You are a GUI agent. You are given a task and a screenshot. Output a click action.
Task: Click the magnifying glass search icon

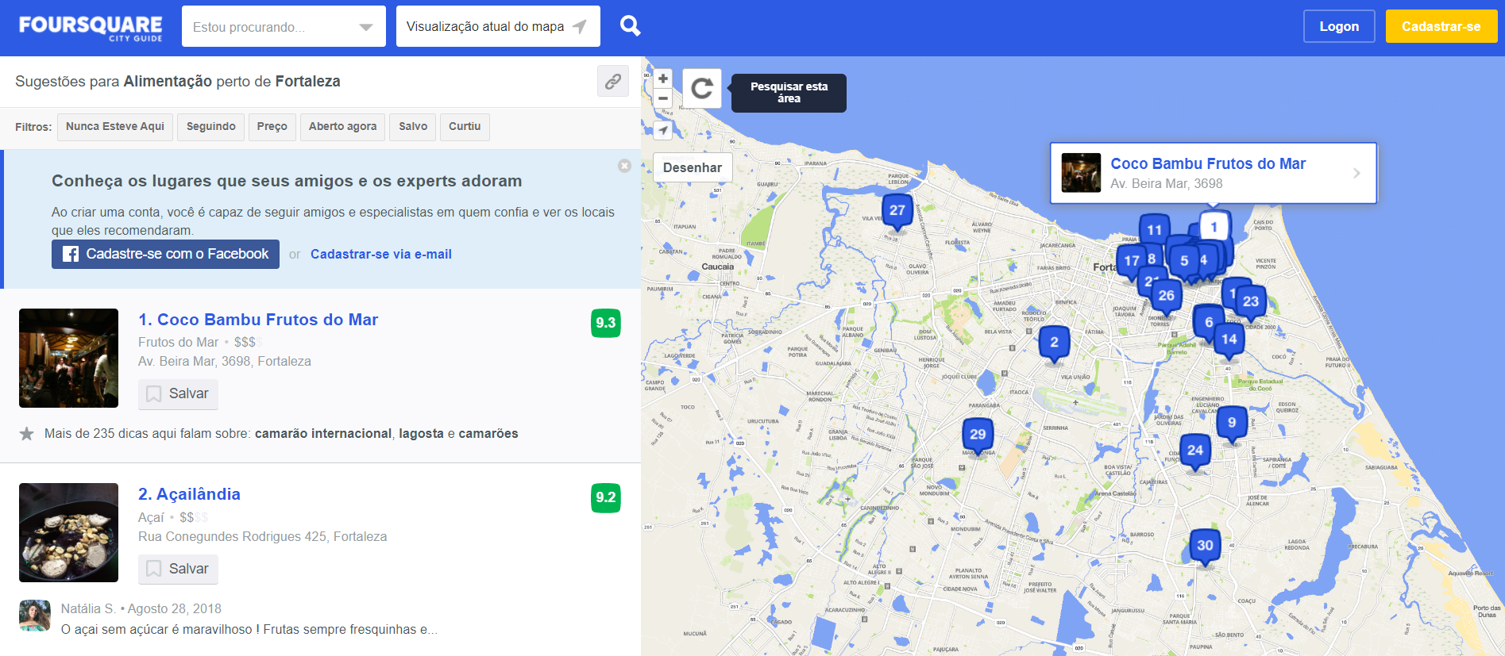630,26
